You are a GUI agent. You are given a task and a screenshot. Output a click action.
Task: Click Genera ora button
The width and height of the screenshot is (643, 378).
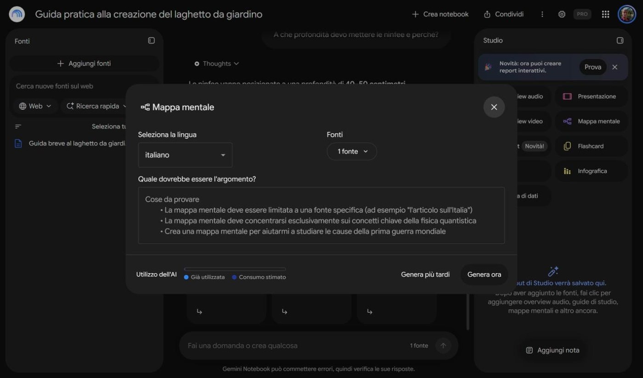(x=484, y=274)
